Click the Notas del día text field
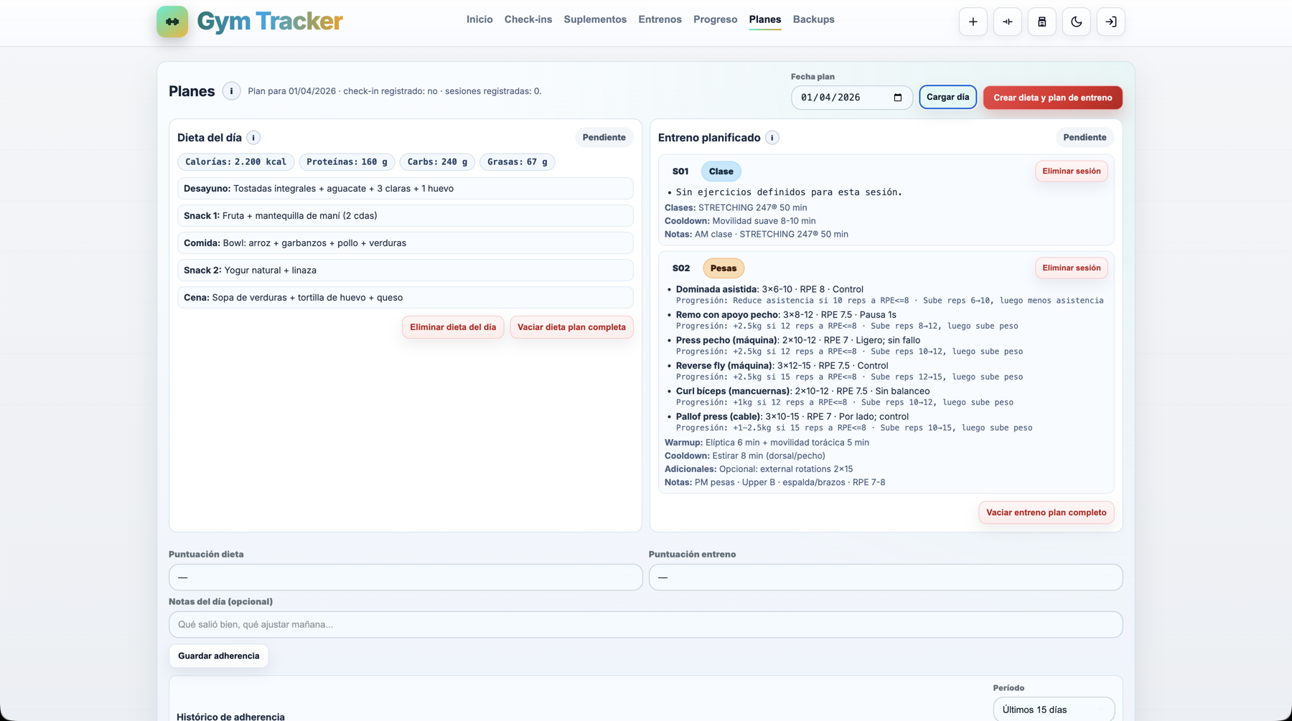 pyautogui.click(x=645, y=624)
